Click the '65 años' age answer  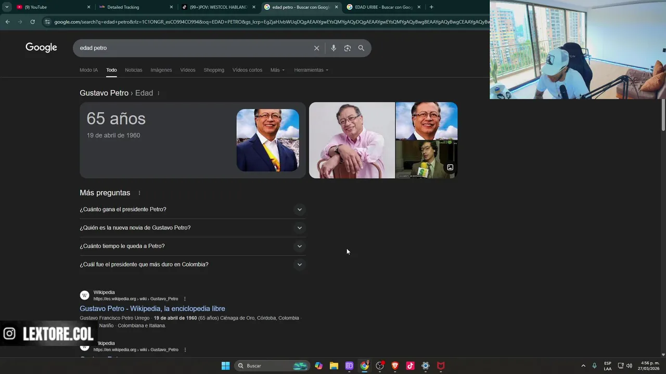coord(116,118)
